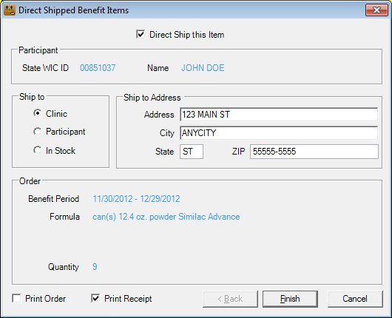Uncheck Direct Ship this Item checkbox
392x318 pixels.
click(x=141, y=34)
